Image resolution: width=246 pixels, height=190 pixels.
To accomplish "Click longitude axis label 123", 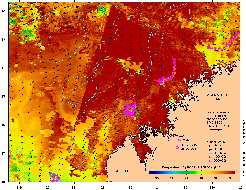I will (130, 187).
